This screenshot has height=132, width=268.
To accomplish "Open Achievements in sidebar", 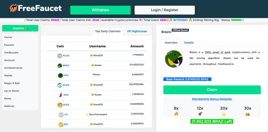I will pos(20,68).
